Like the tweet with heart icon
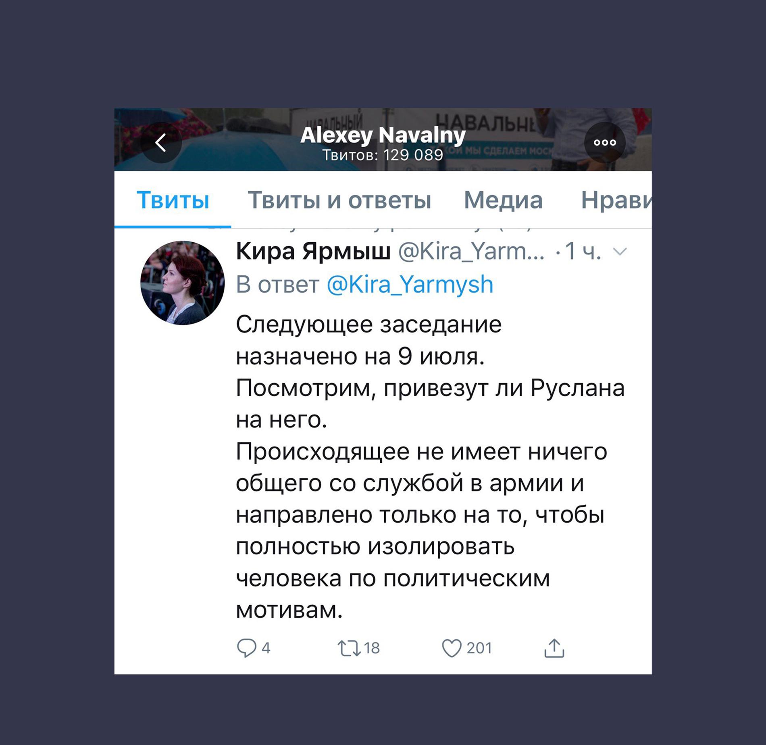Screen dimensions: 766x745 (452, 648)
